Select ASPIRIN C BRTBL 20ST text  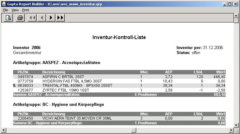pyautogui.click(x=63, y=77)
